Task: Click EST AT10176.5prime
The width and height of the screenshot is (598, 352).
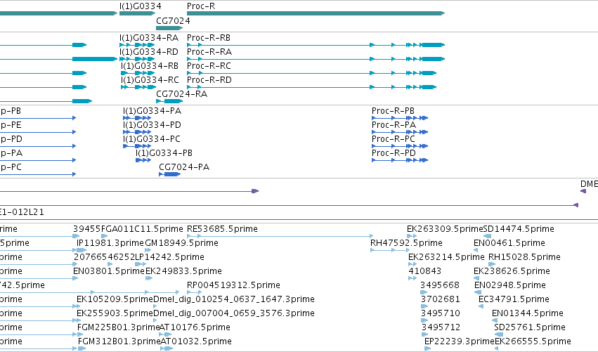Action: 195,327
